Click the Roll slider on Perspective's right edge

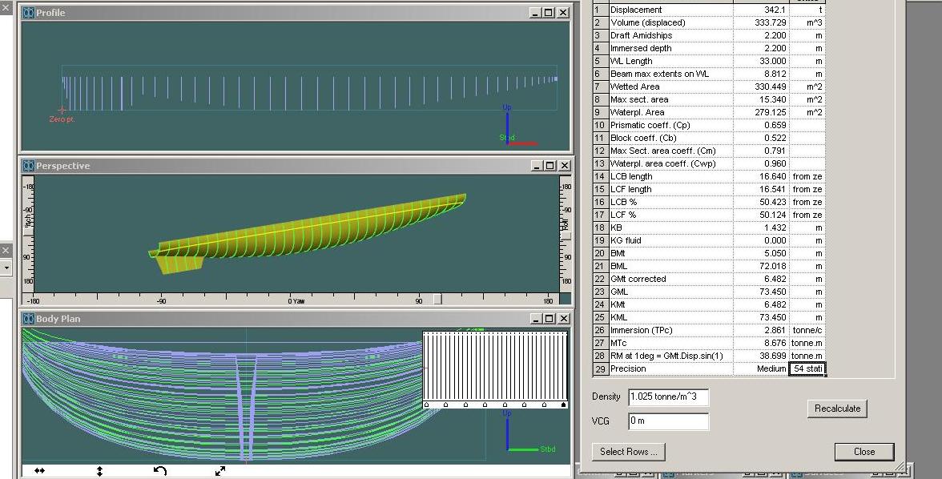click(566, 235)
